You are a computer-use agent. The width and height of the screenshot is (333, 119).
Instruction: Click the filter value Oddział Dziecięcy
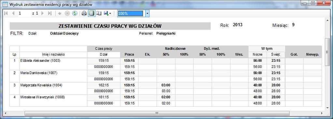[x=64, y=33]
